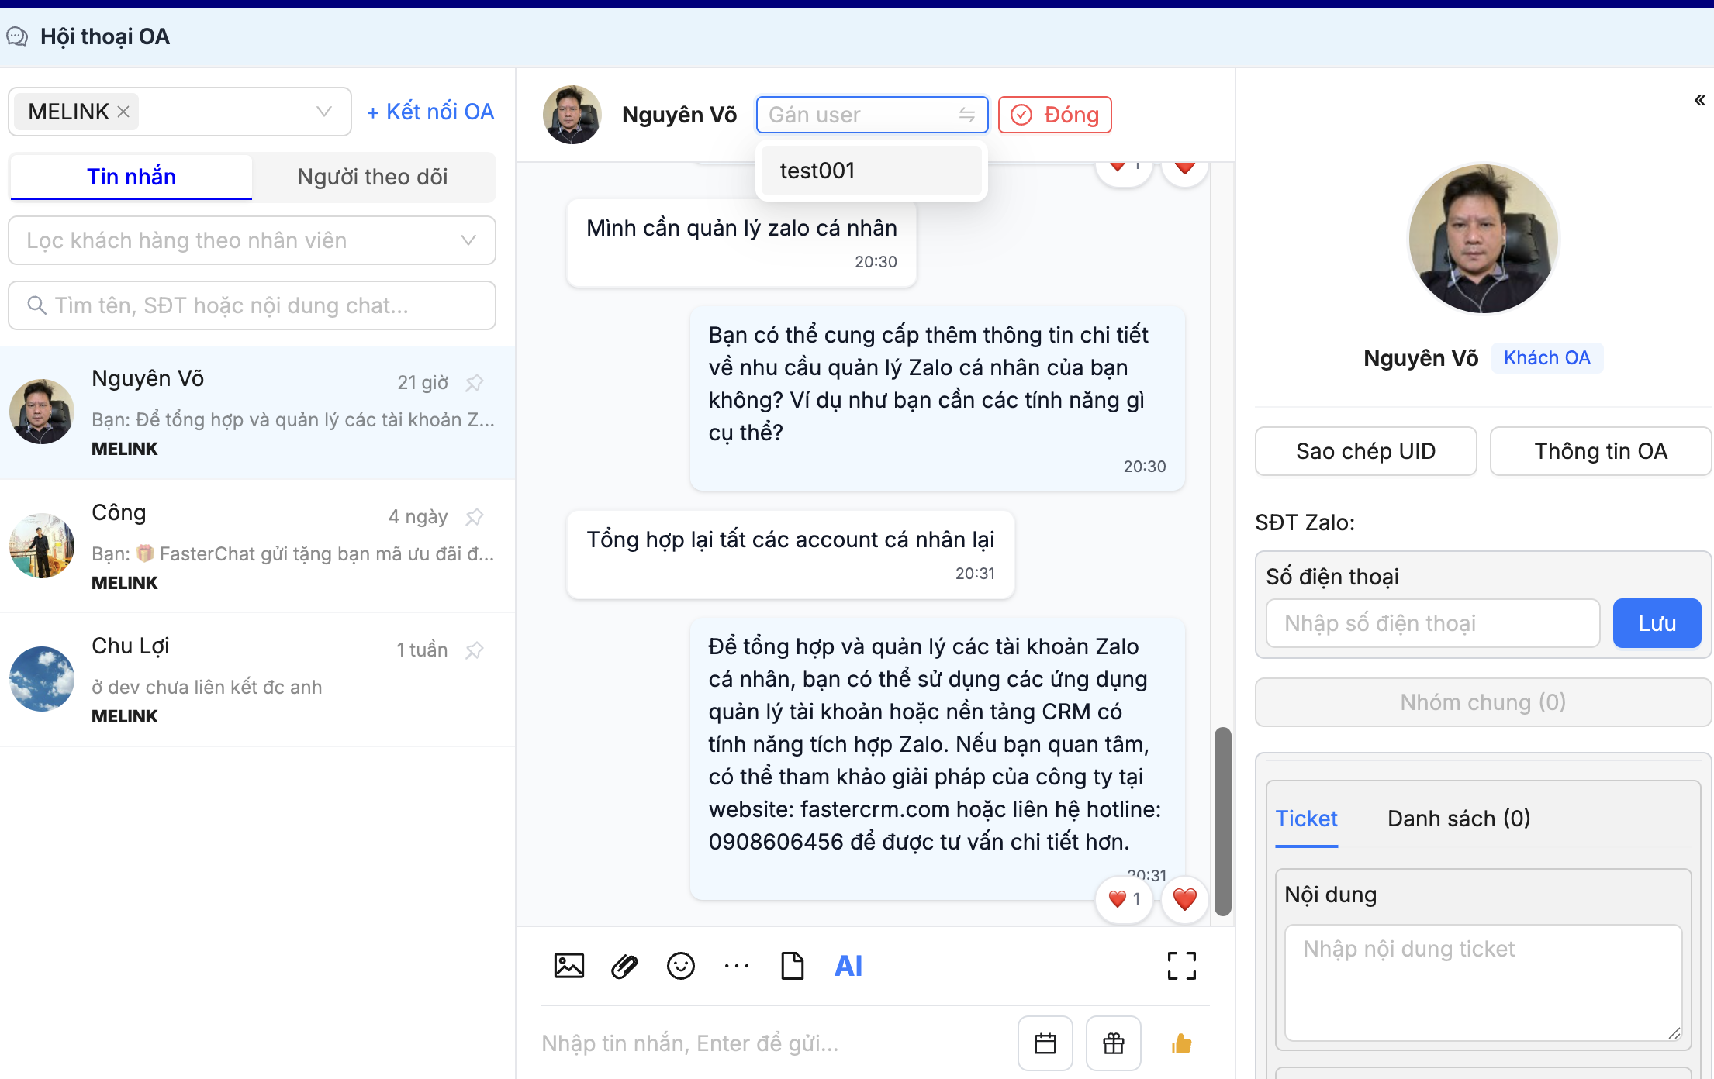
Task: Click the gift box icon
Action: tap(1114, 1043)
